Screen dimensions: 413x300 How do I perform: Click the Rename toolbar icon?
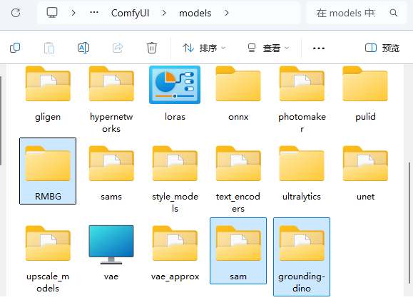(x=83, y=48)
